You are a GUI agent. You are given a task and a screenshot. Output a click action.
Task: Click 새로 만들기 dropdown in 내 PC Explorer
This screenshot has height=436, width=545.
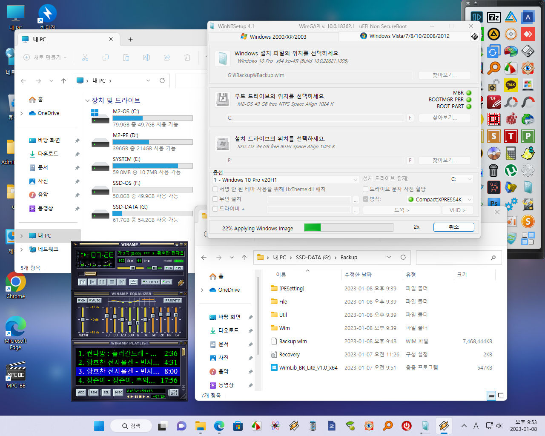click(45, 57)
